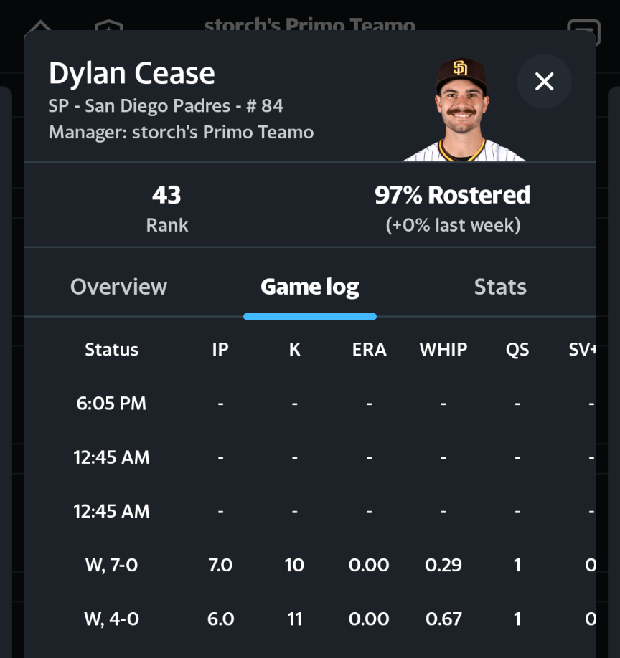Viewport: 620px width, 658px height.
Task: Tap the Rank 43 stat
Action: coord(166,208)
